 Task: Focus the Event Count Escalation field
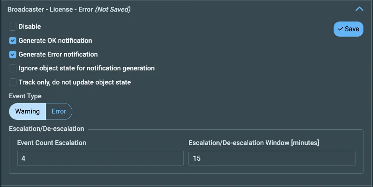point(100,158)
